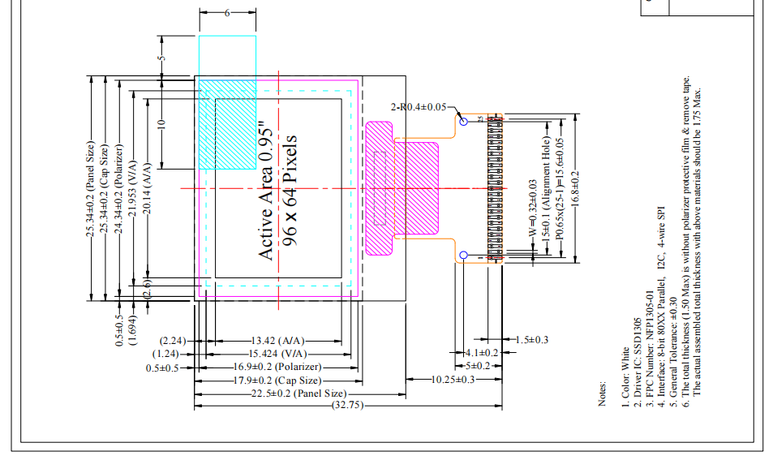Viewport: 773px width, 460px height.
Task: Click the horizontal "22.5±0.2 (Panel Size)" dimension
Action: (x=300, y=393)
